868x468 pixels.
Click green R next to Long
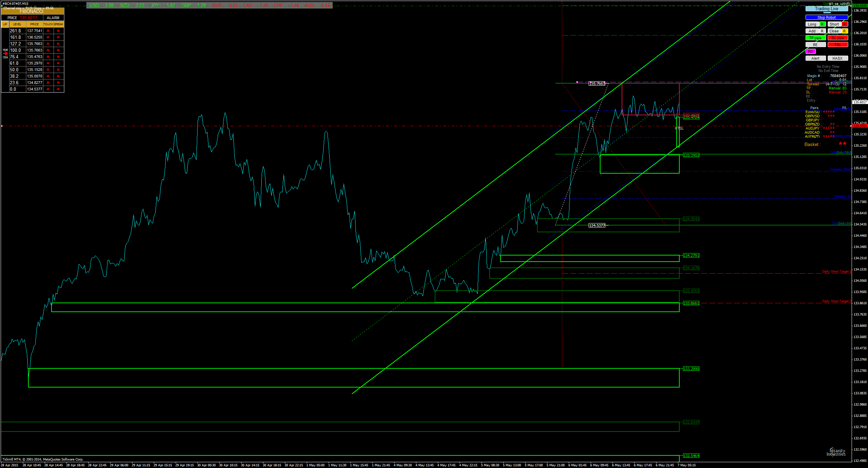(x=823, y=24)
